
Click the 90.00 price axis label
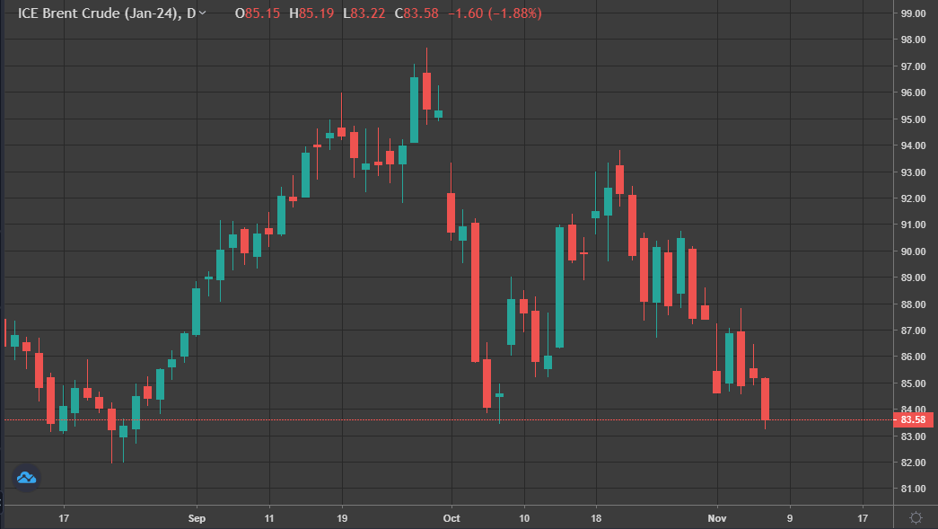coord(913,251)
